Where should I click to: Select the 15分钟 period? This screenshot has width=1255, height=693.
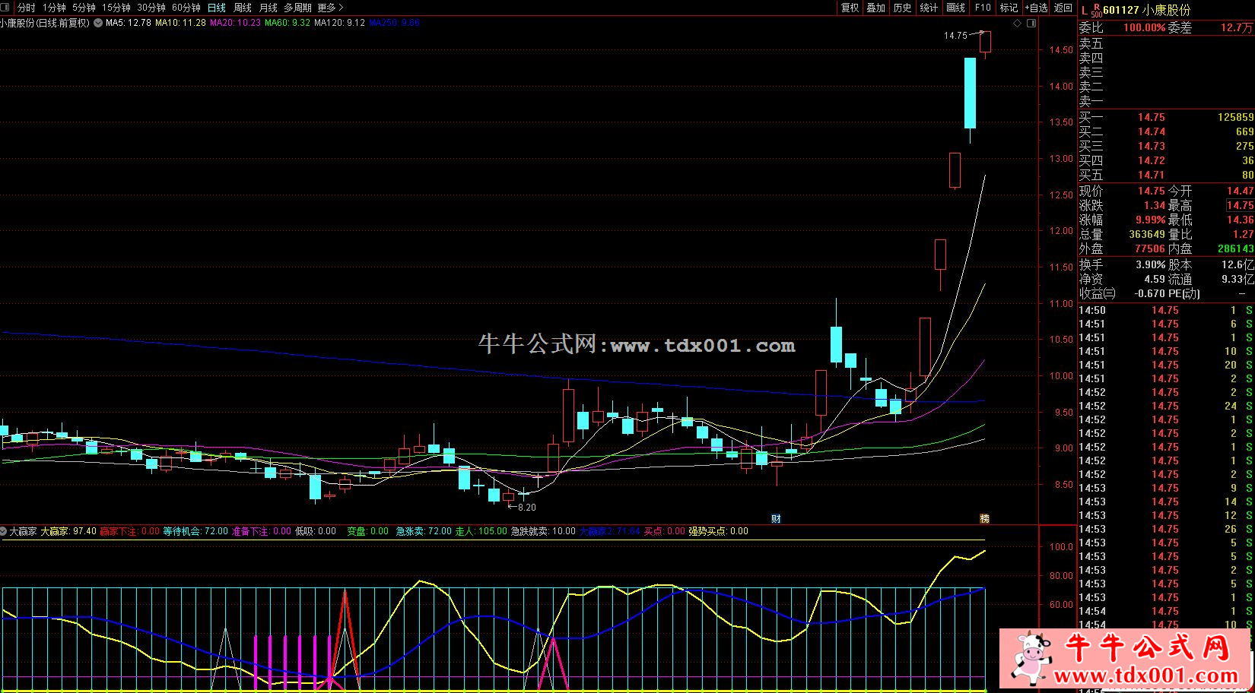(116, 8)
